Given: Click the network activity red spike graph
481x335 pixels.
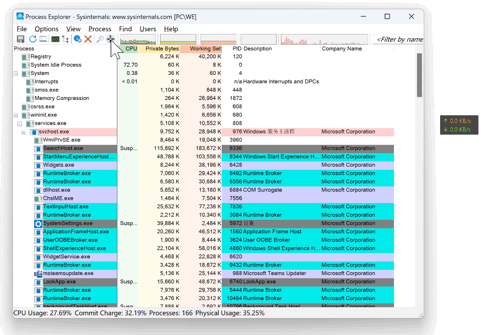Looking at the screenshot, I should (324, 39).
